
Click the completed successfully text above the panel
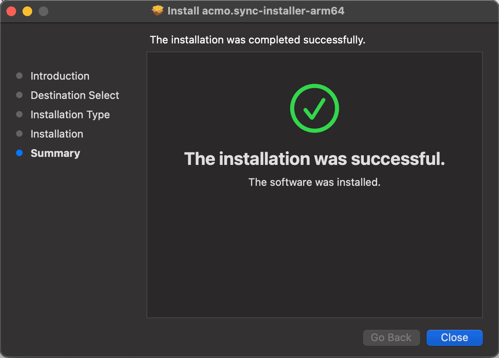258,40
